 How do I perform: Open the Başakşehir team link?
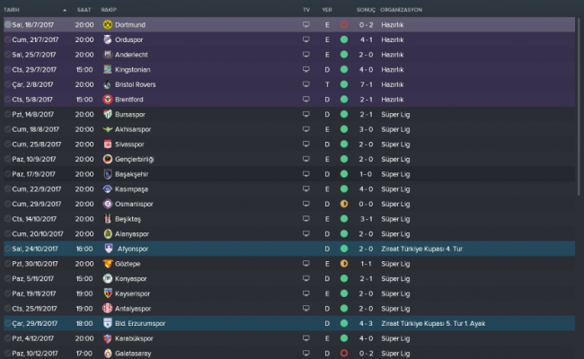133,173
